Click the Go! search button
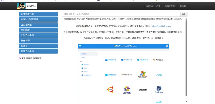Screen dimensions: 215x104 (184, 14)
